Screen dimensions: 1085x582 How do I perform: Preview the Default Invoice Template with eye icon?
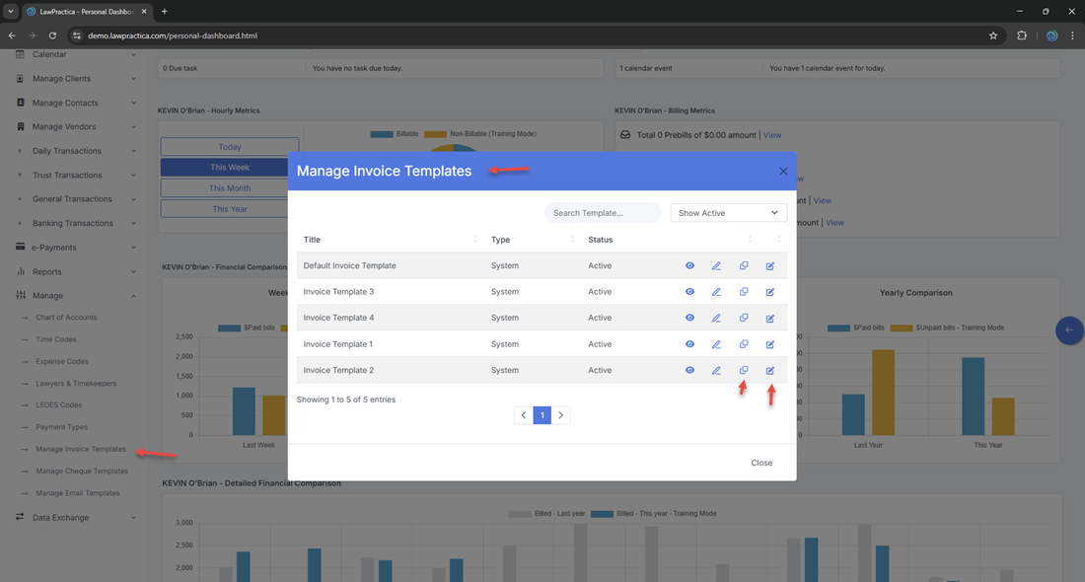click(x=689, y=266)
